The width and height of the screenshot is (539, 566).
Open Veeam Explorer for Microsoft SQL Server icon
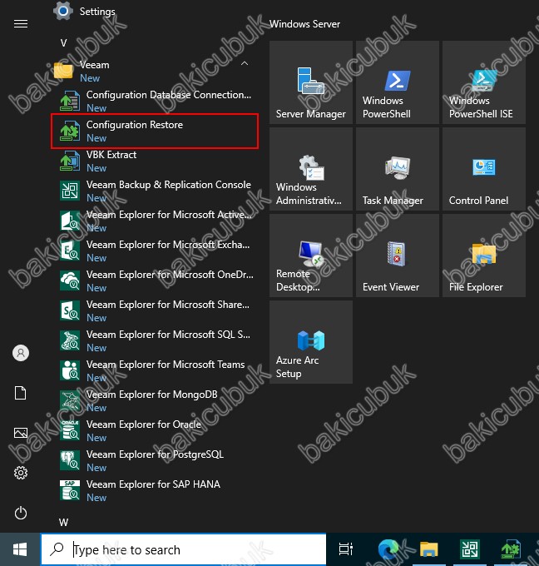[x=70, y=340]
